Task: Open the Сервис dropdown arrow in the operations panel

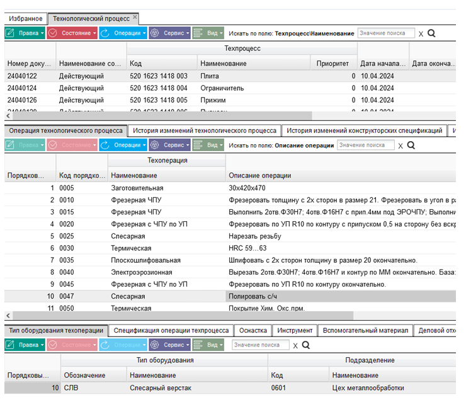Action: point(188,145)
